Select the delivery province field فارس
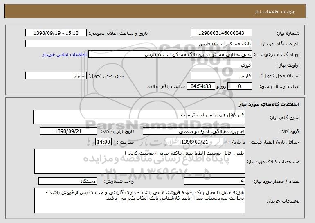 coord(221,76)
